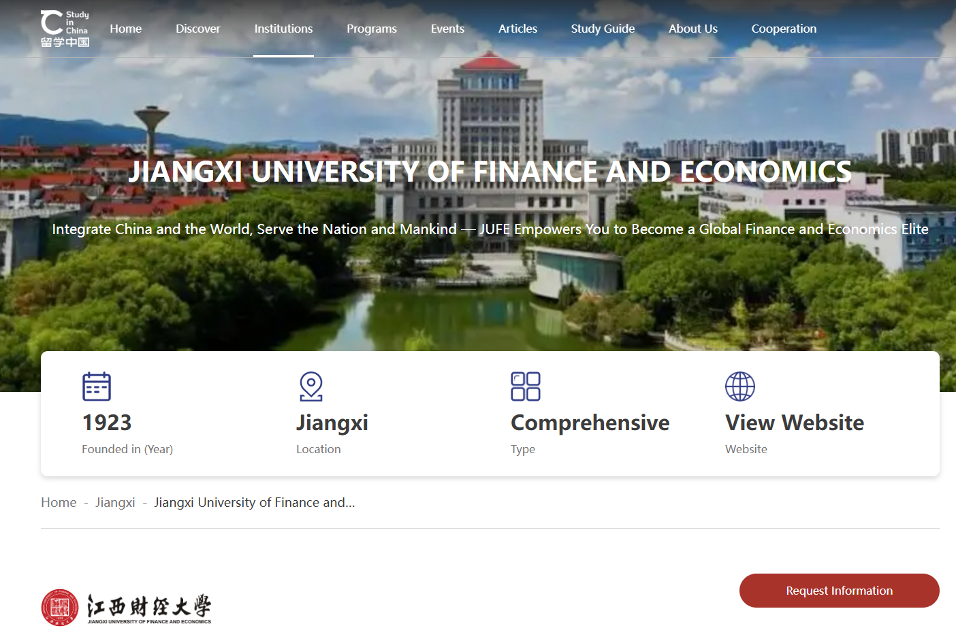Click the Home breadcrumb link
This screenshot has height=643, width=956.
59,502
